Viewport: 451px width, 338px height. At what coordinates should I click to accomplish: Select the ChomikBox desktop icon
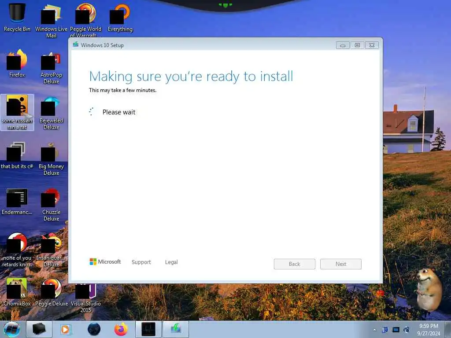click(17, 292)
